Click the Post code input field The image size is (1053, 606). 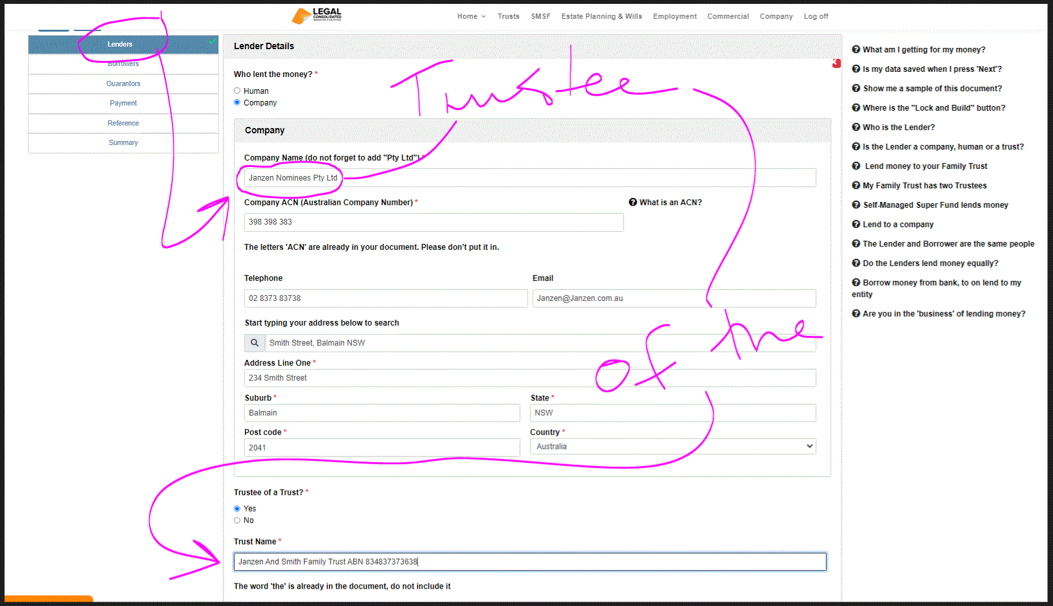[382, 447]
